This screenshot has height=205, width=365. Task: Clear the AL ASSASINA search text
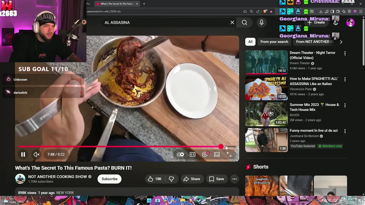(x=232, y=22)
